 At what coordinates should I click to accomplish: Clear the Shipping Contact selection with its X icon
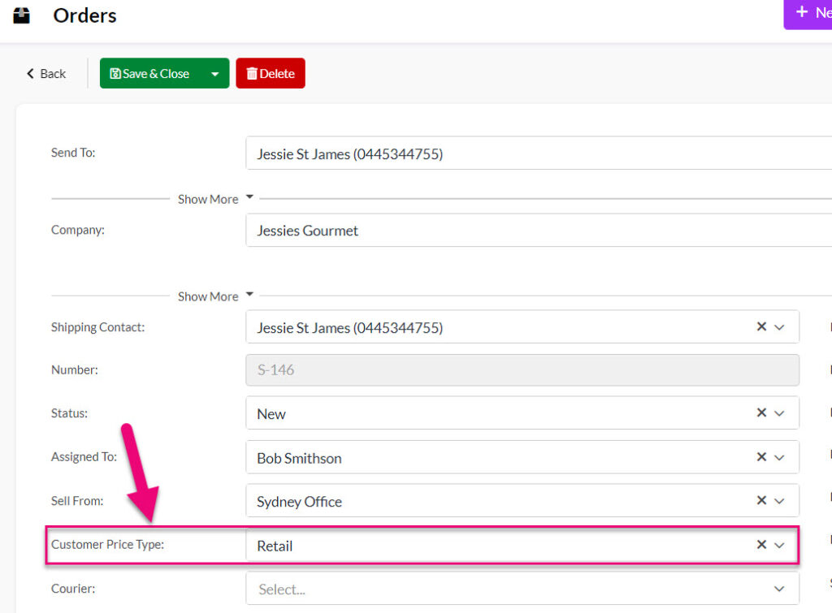(761, 327)
